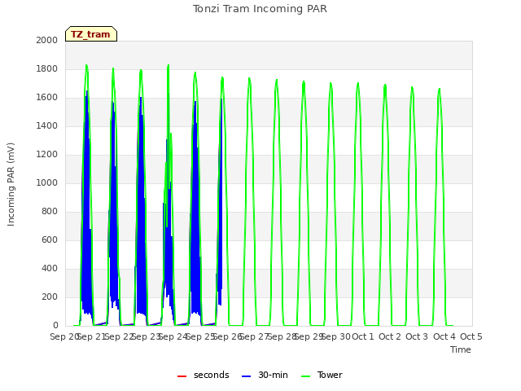Click the 'Oct 4' date tick label
521x391 pixels.
tap(444, 336)
